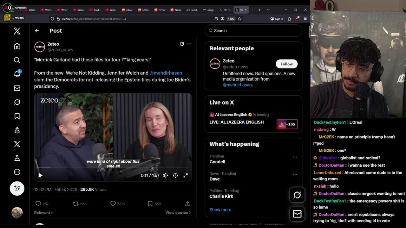Click Show more under What's happening
The image size is (406, 228).
220,210
